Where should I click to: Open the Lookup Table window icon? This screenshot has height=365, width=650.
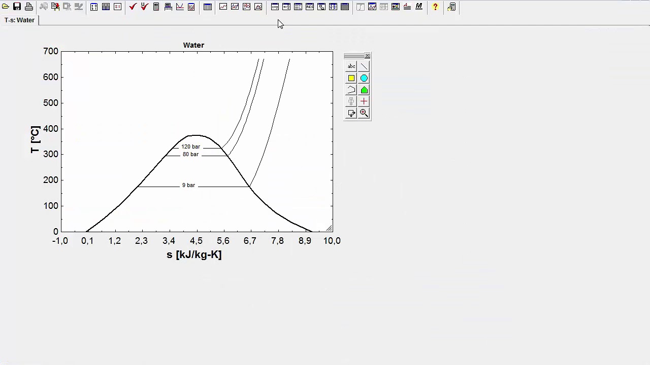pyautogui.click(x=345, y=7)
